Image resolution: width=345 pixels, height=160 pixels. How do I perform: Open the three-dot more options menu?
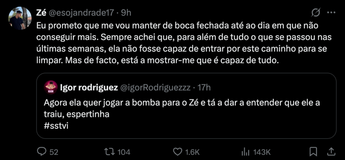[331, 13]
